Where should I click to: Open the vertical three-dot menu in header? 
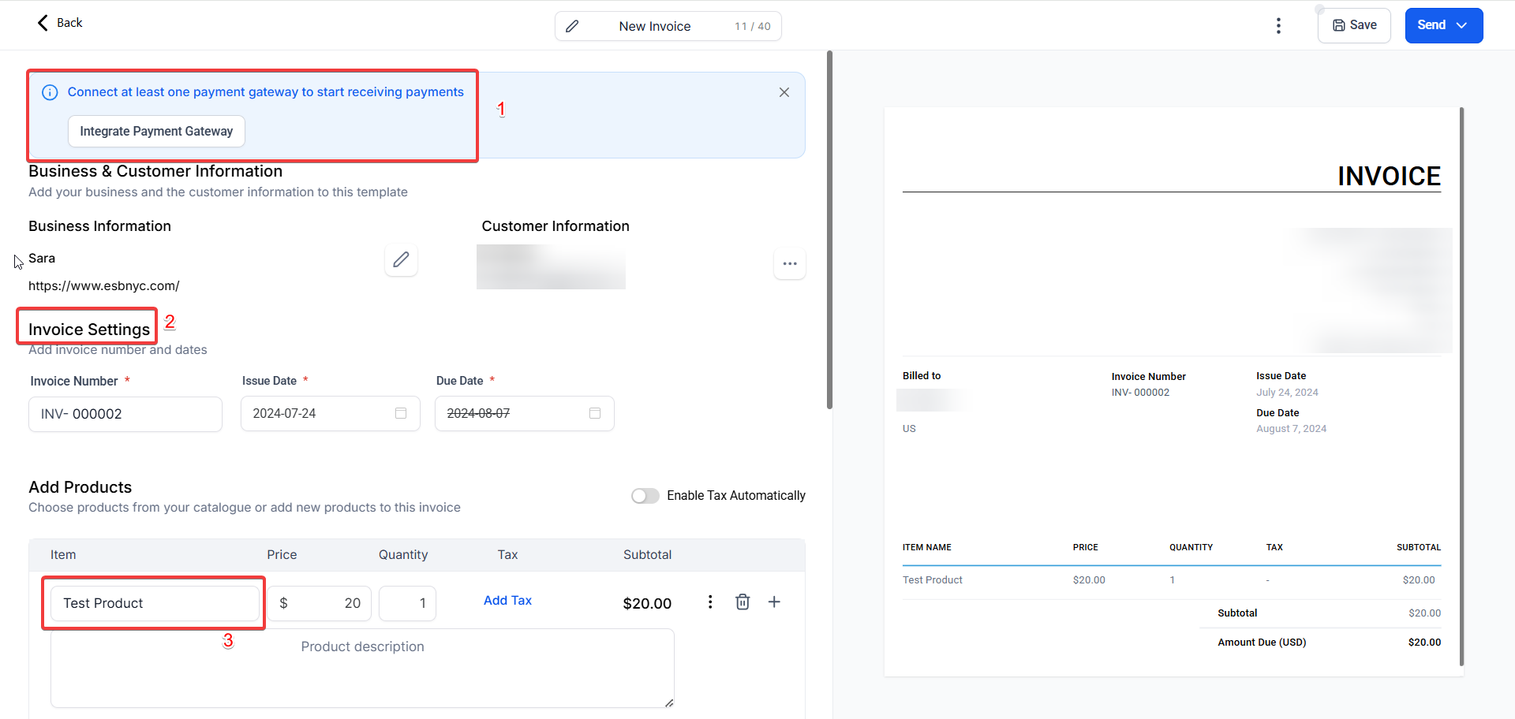[1278, 26]
